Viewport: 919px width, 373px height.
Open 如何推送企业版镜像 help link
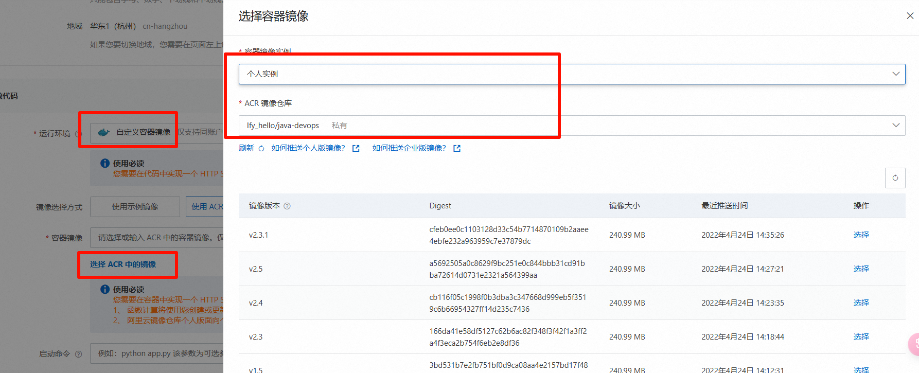409,148
